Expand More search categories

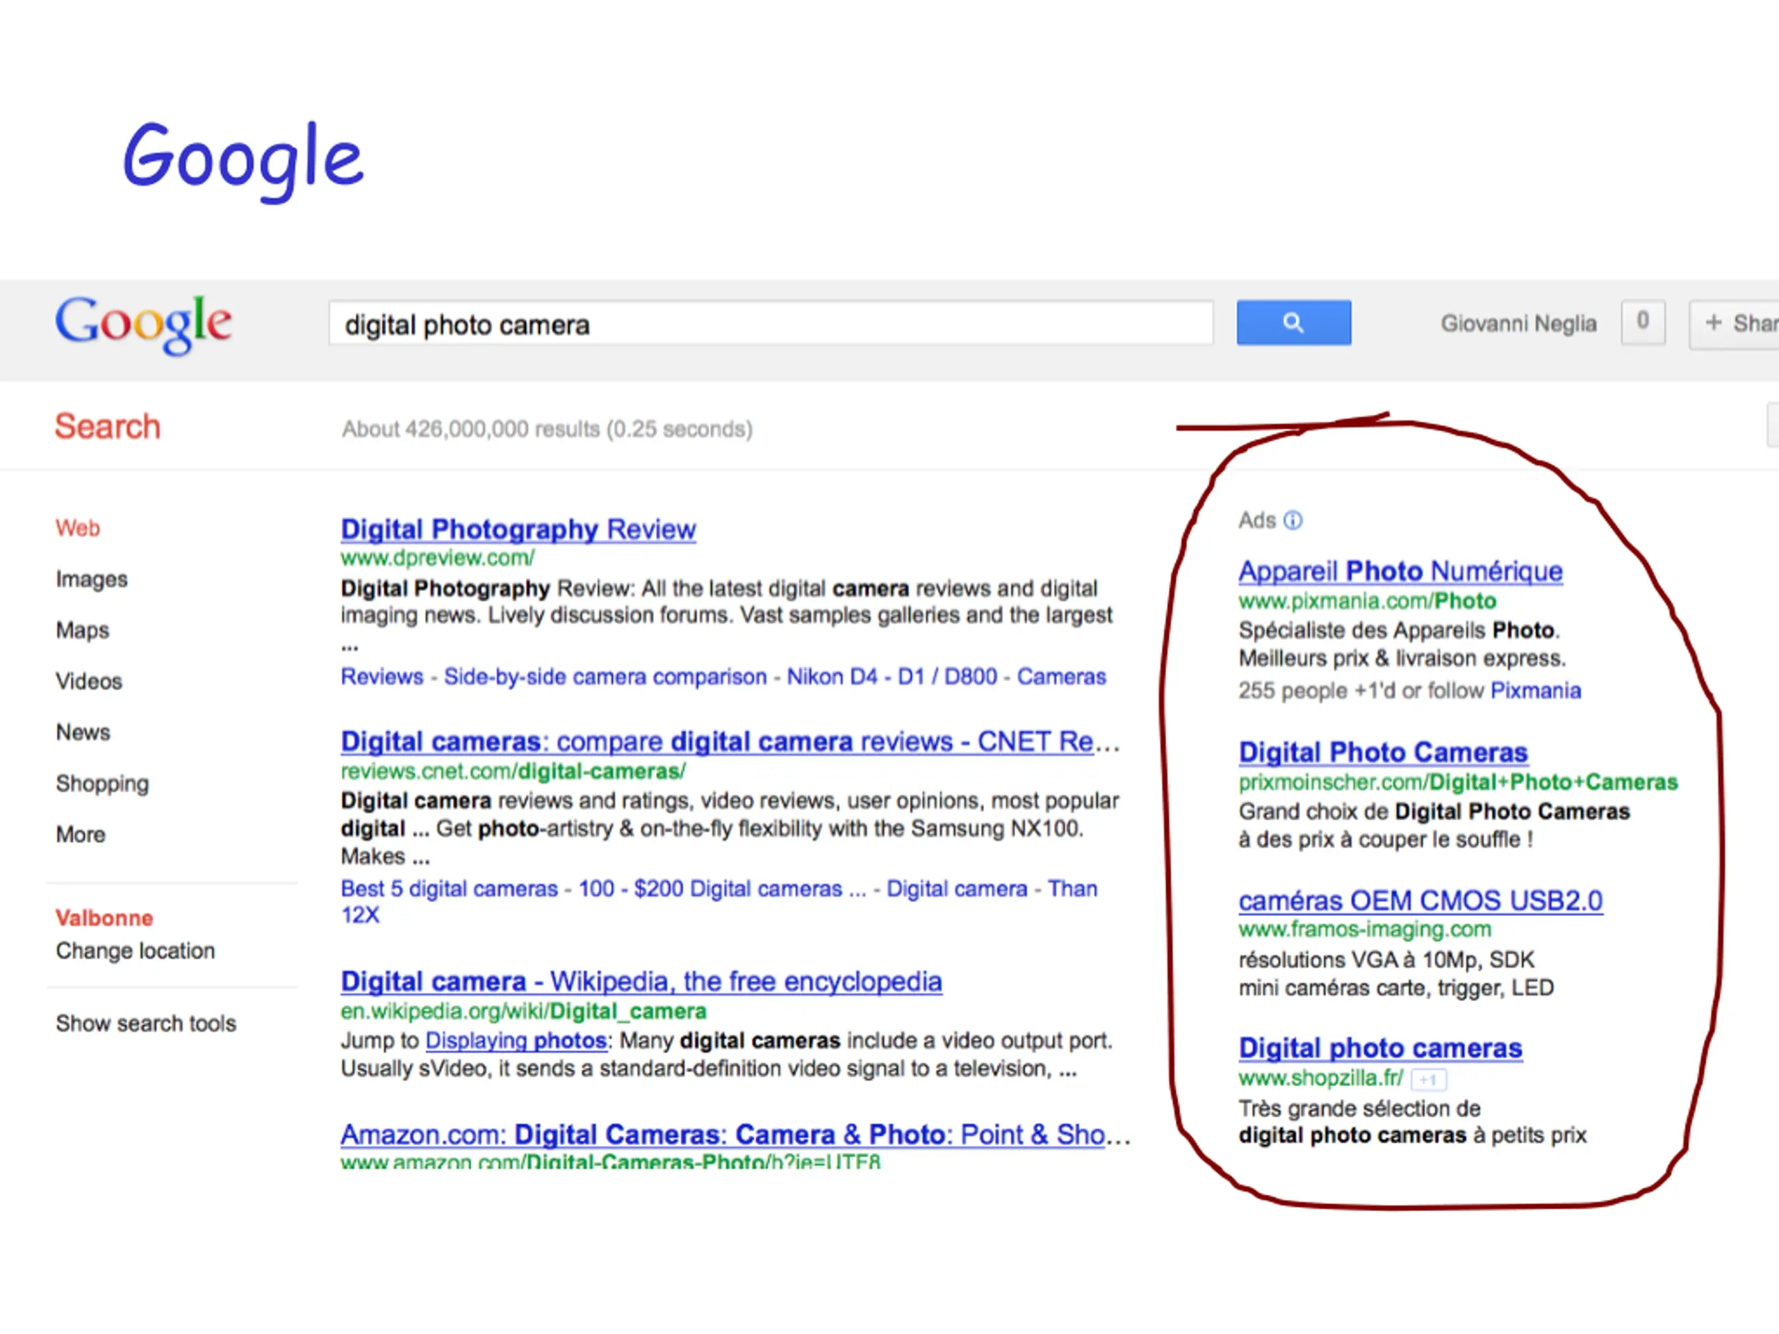point(81,834)
